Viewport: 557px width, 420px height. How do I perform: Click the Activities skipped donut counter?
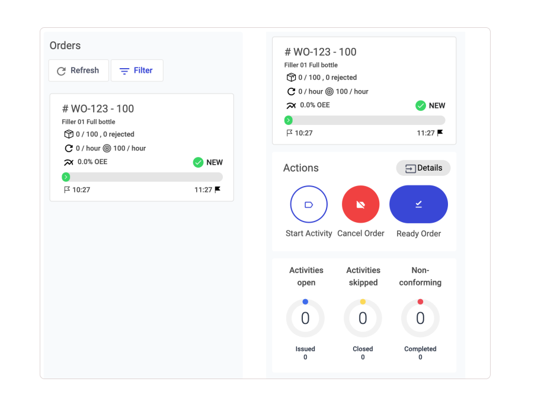coord(363,319)
